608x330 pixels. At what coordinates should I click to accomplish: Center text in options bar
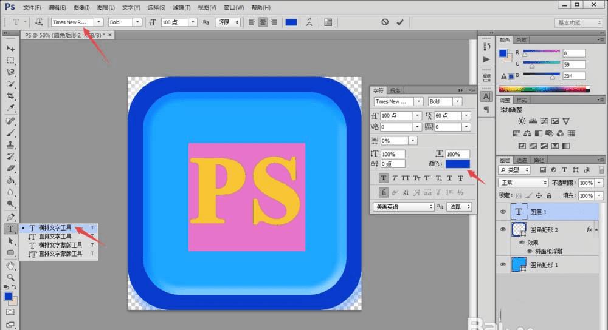tap(263, 22)
